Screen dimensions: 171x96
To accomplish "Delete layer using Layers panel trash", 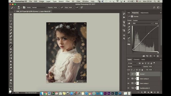I will click(158, 92).
